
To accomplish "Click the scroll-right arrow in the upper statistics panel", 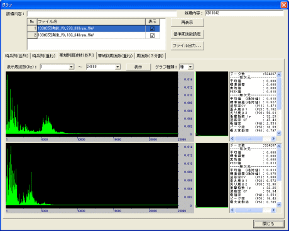I will click(x=273, y=138).
